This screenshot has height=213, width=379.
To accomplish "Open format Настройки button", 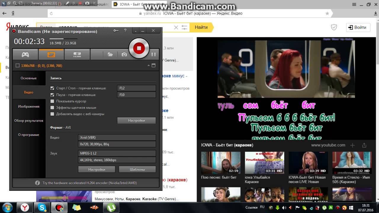I will point(97,170).
